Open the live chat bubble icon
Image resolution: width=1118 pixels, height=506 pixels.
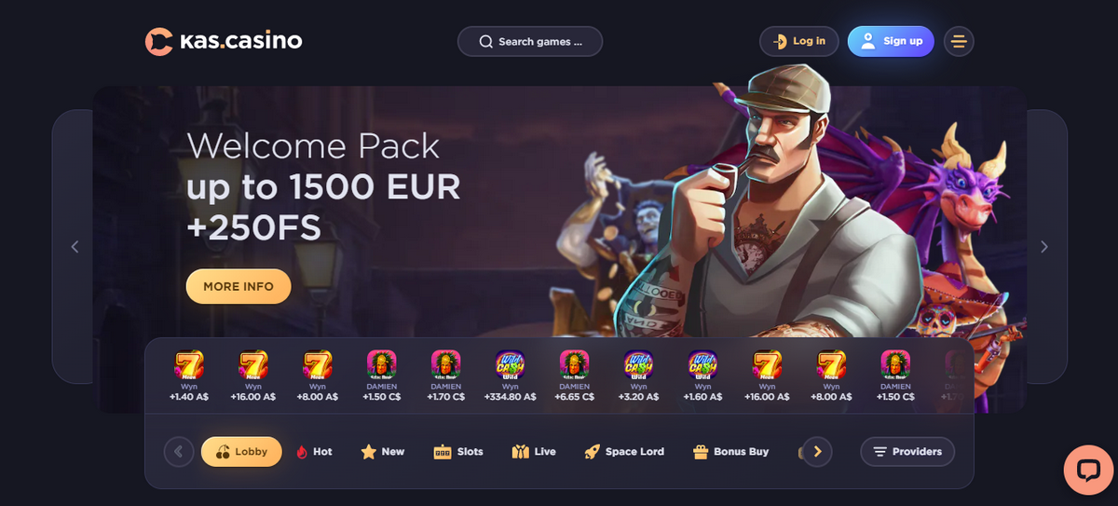1088,470
